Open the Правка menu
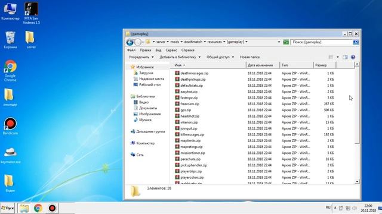The width and height of the screenshot is (382, 214). click(x=145, y=50)
